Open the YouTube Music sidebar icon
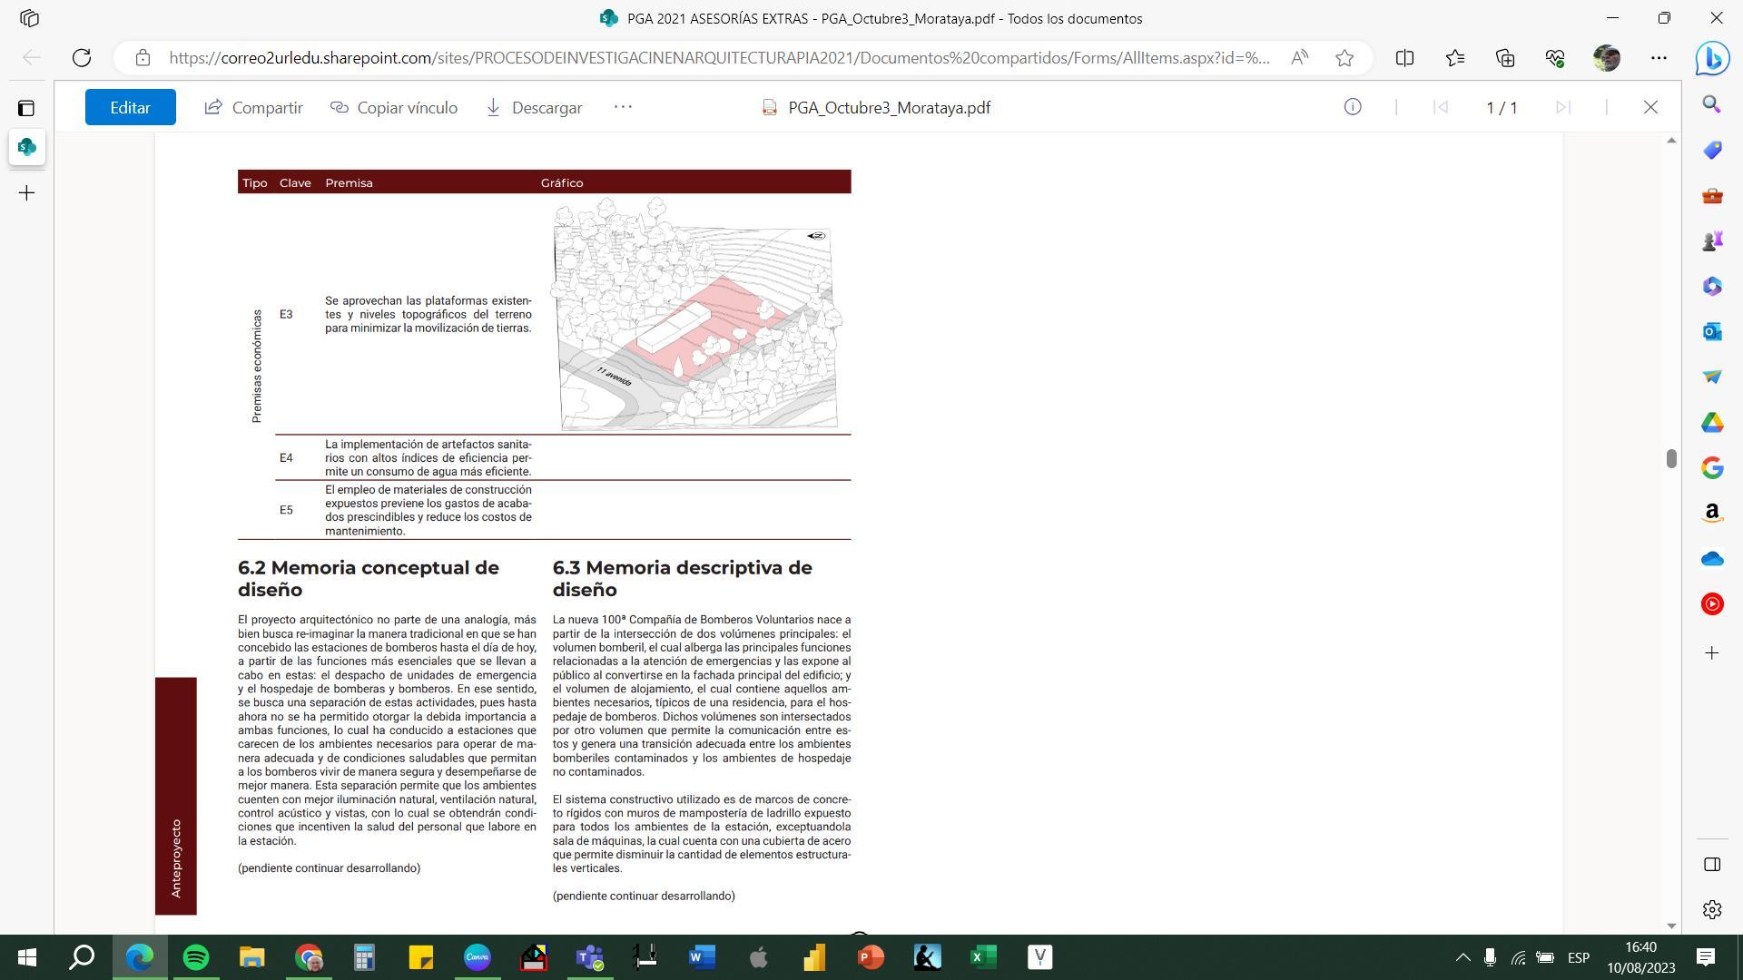This screenshot has width=1743, height=980. (x=1712, y=603)
